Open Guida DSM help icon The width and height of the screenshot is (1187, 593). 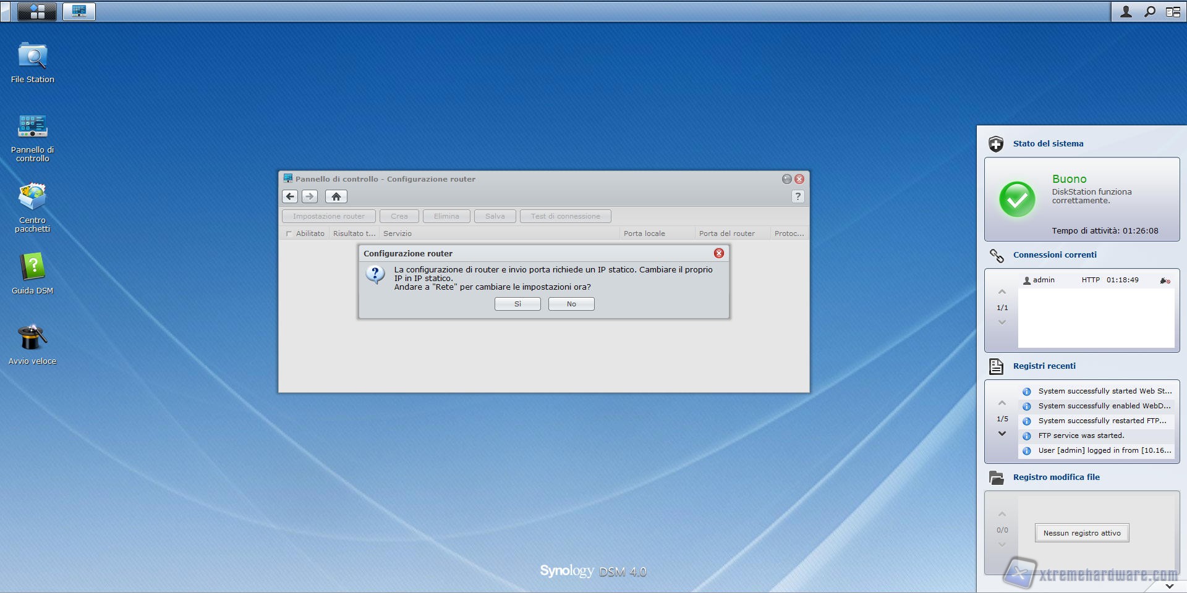(x=32, y=268)
